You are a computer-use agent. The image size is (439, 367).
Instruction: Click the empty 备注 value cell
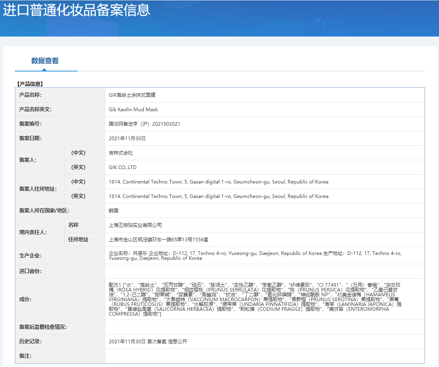(264, 356)
